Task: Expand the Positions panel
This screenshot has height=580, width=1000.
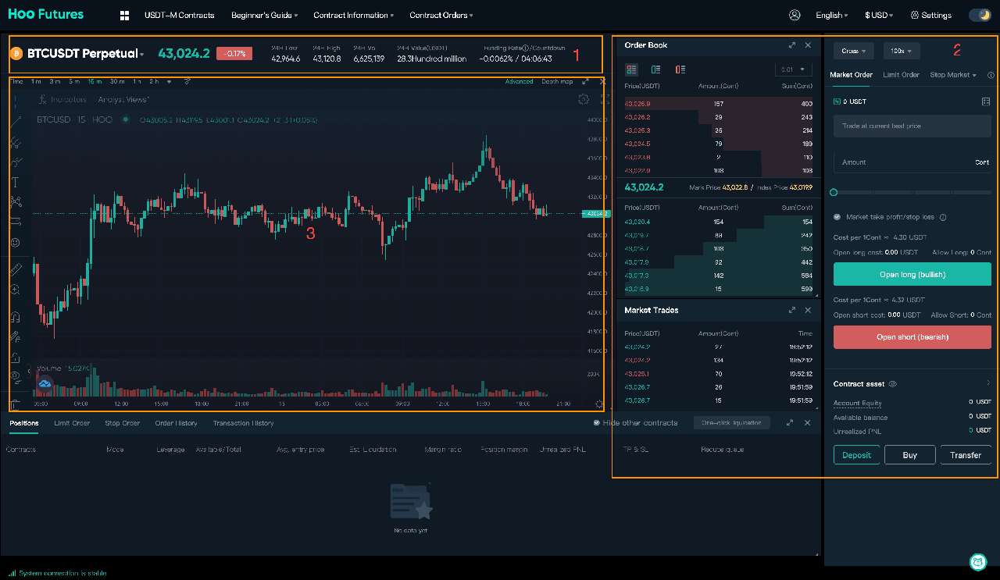Action: pos(790,422)
